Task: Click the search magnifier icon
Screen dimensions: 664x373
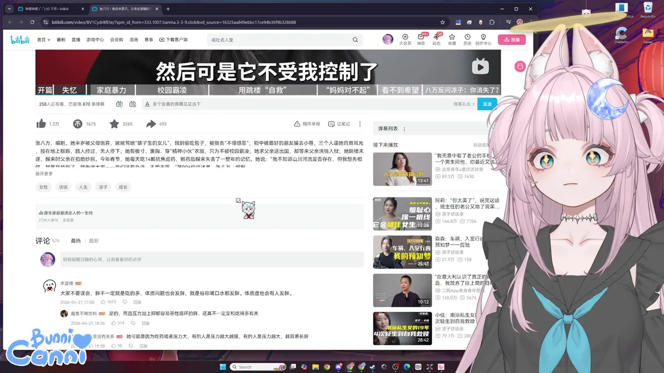Action: (355, 40)
